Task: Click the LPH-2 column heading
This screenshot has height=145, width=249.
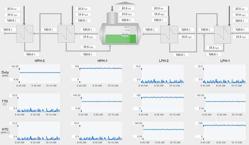Action: pos(164,61)
